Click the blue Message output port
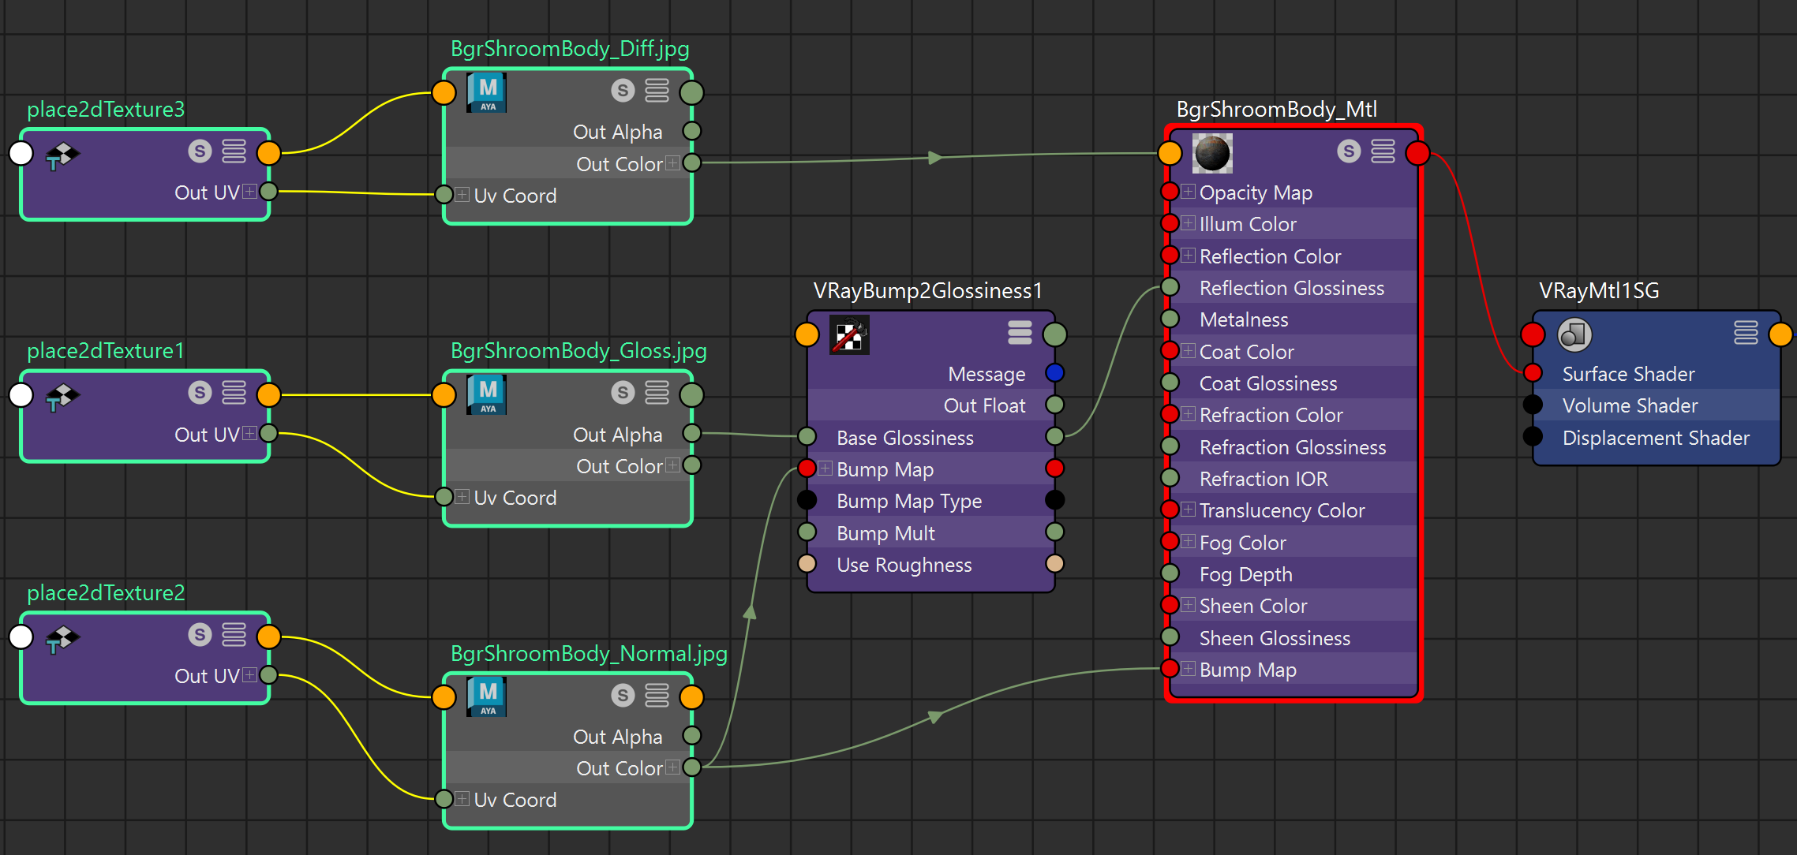 (1054, 372)
